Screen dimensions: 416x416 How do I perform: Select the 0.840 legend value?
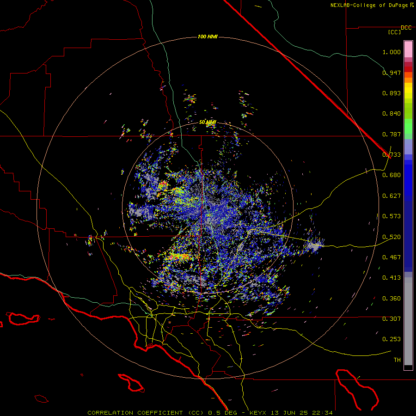(392, 114)
